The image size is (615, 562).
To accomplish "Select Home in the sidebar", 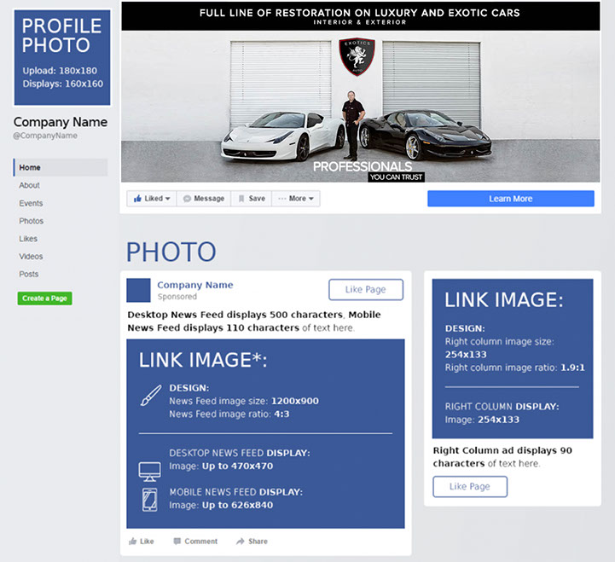I will click(30, 168).
